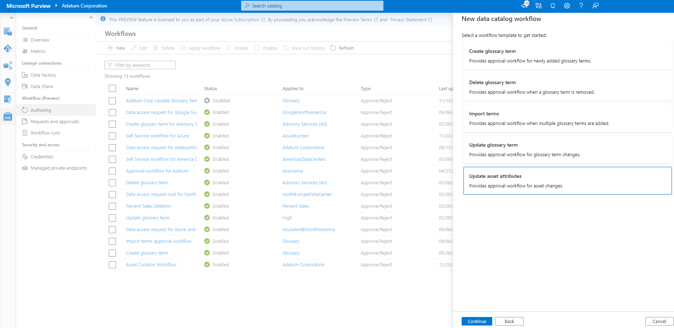Open settings gear icon in top bar
The width and height of the screenshot is (674, 328).
click(567, 6)
